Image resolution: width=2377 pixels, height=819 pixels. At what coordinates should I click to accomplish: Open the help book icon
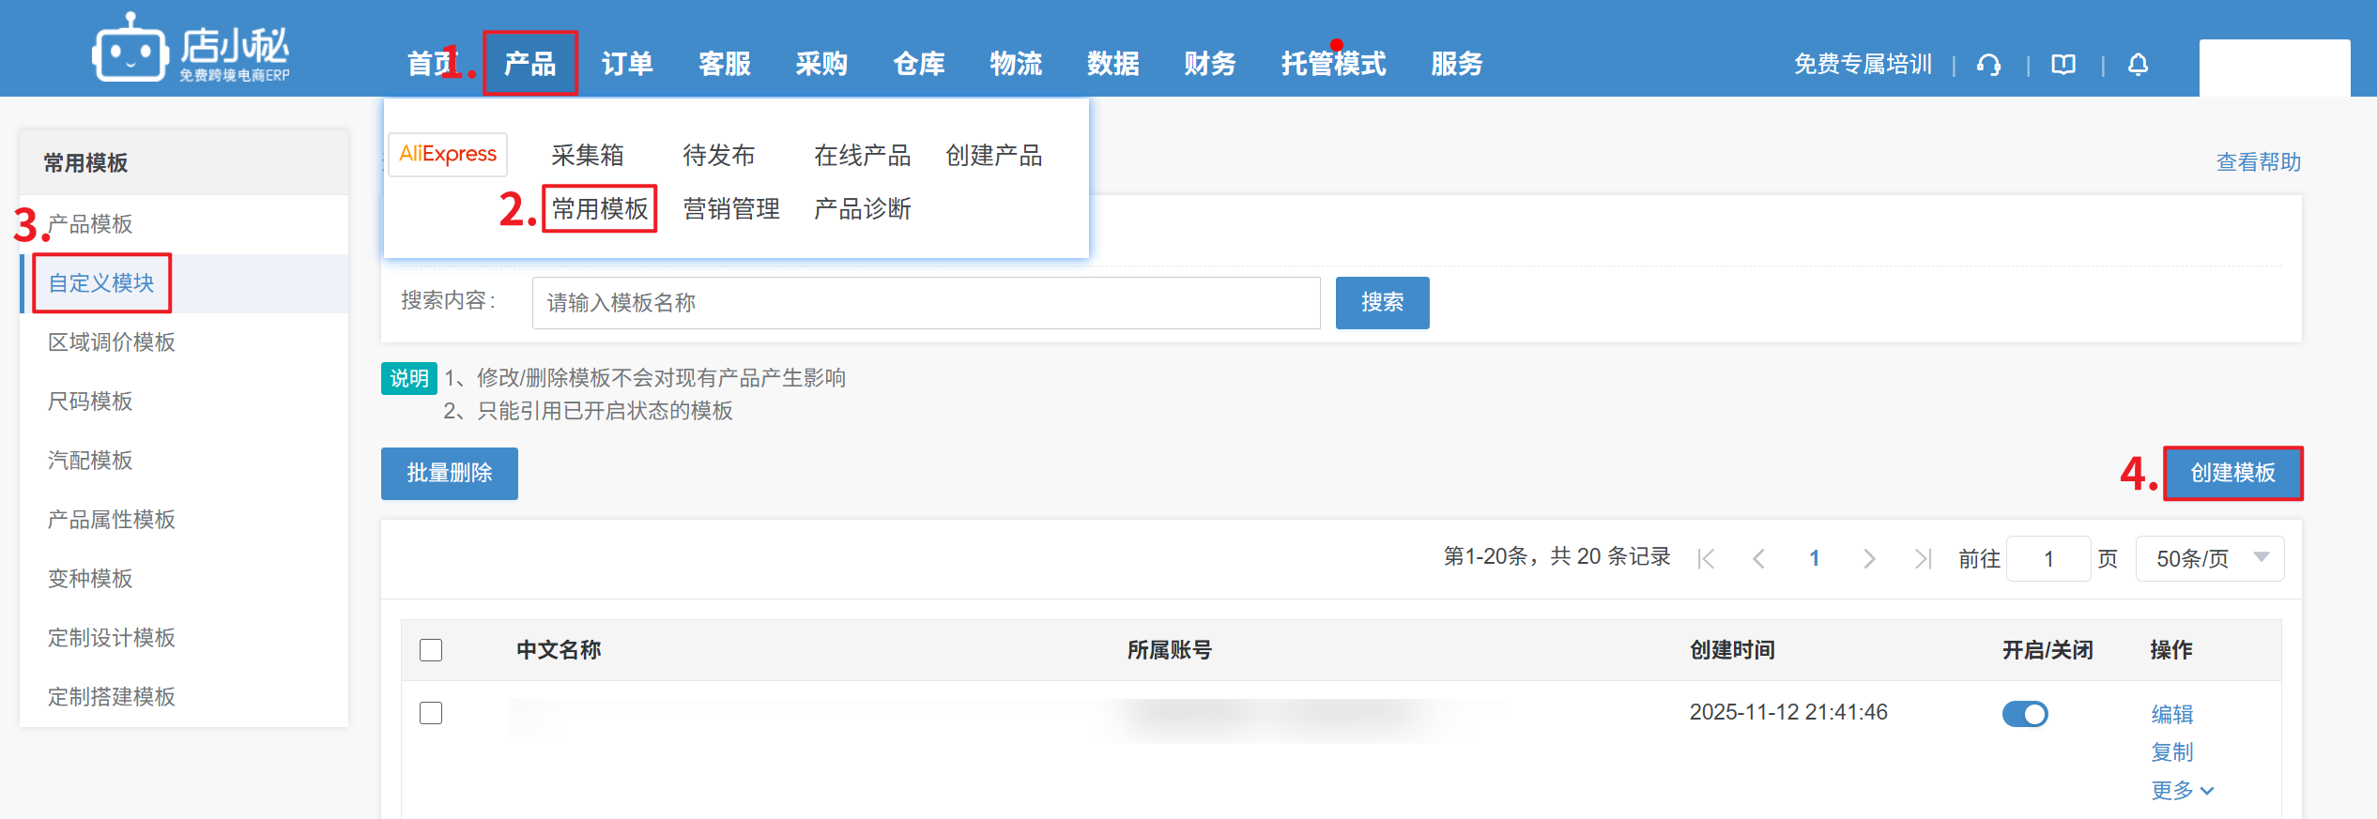click(2063, 65)
